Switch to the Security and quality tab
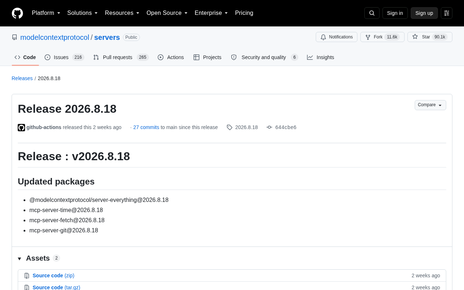464x290 pixels. [x=265, y=57]
